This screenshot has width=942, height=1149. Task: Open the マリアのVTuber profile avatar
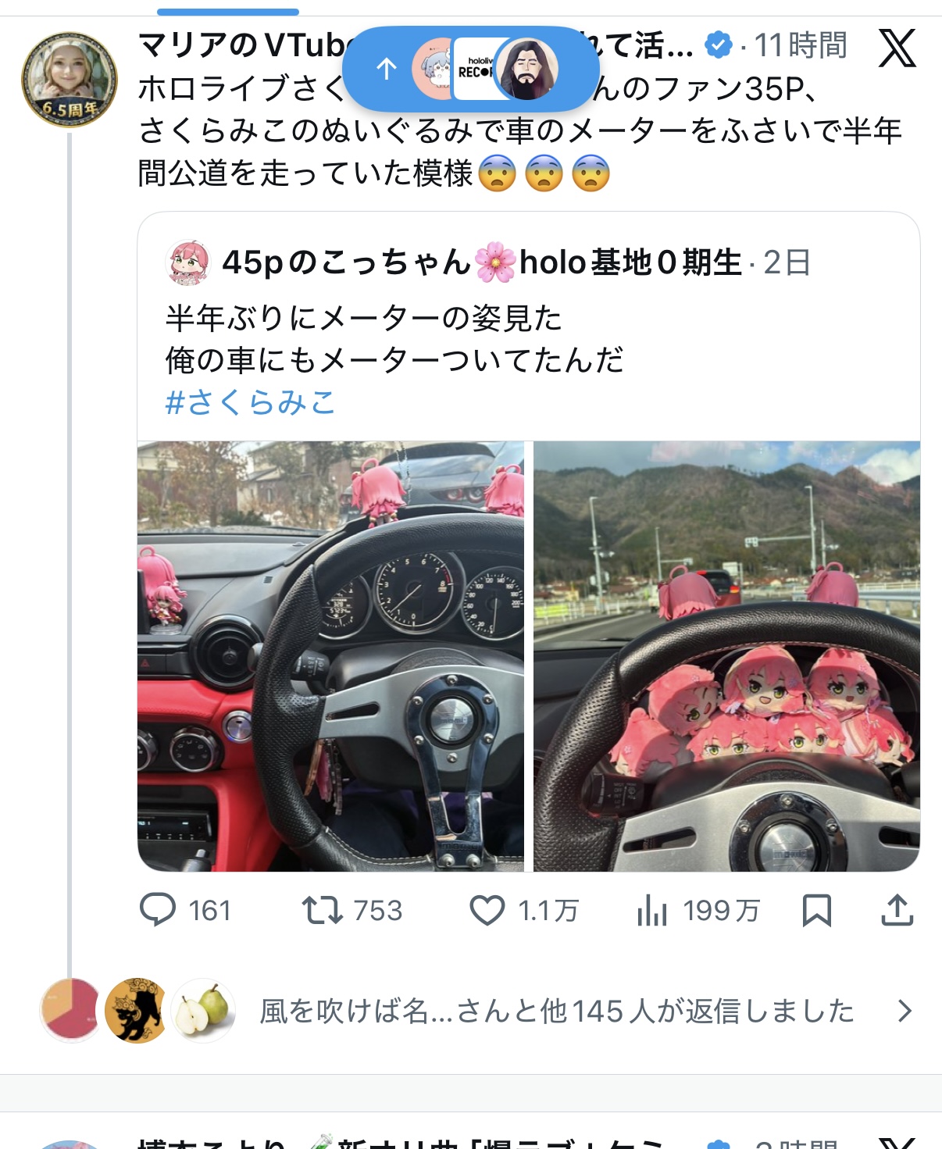70,79
